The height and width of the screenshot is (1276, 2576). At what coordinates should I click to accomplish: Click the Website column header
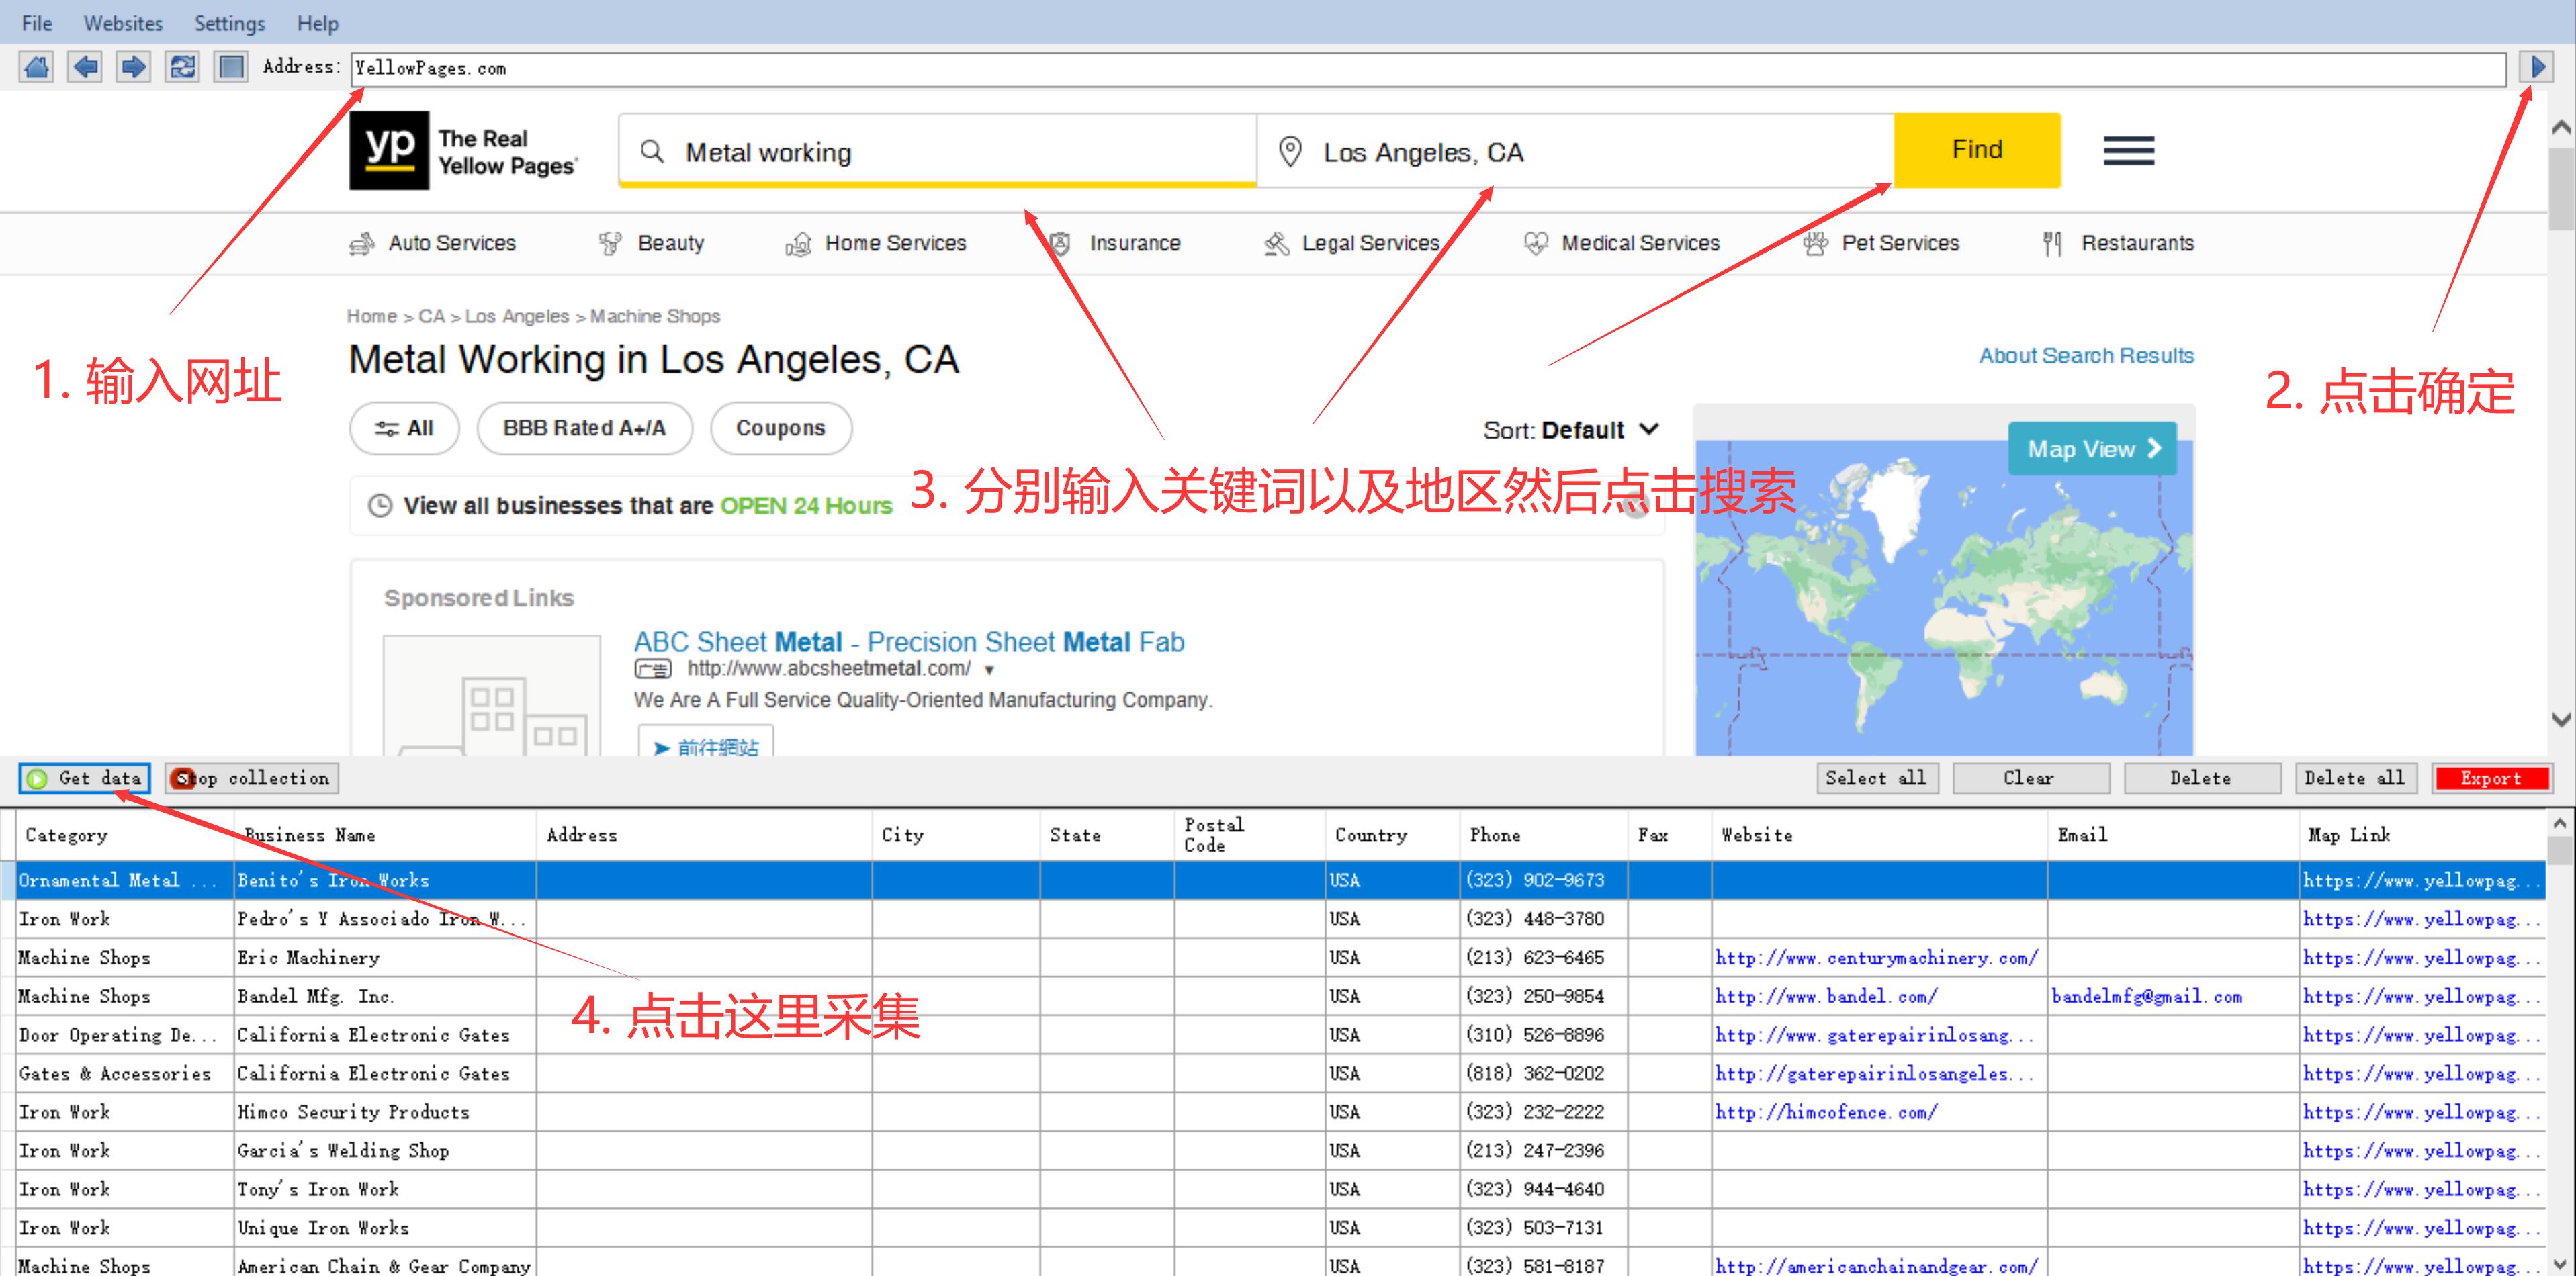tap(1879, 835)
